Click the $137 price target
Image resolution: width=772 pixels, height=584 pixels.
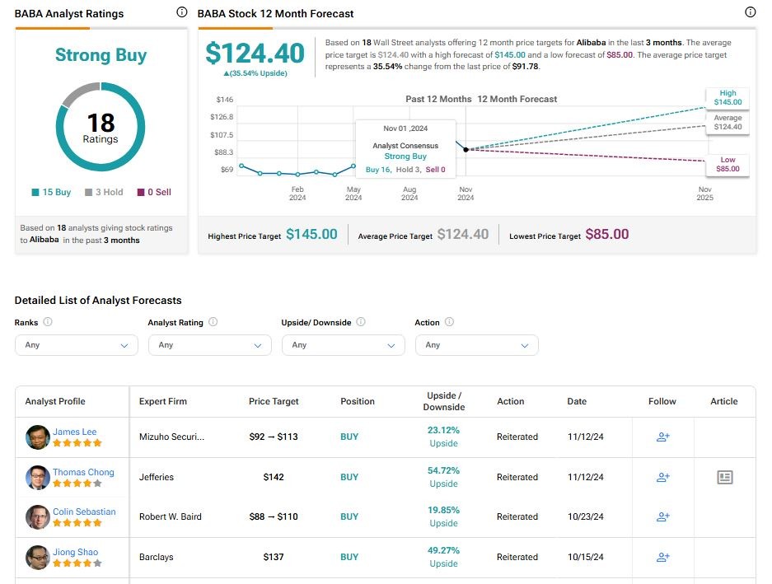[x=274, y=558]
